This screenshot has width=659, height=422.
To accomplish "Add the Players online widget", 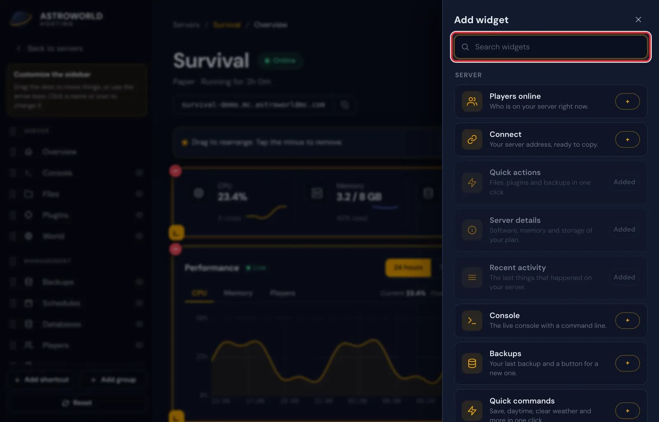I will click(x=627, y=101).
